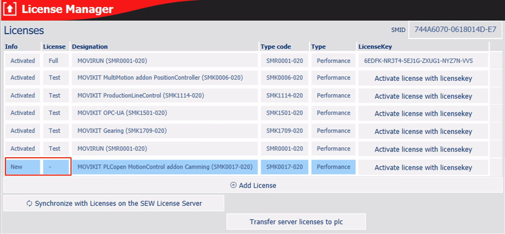The width and height of the screenshot is (505, 234).
Task: Click the Performance cell in the Camming row
Action: point(333,167)
